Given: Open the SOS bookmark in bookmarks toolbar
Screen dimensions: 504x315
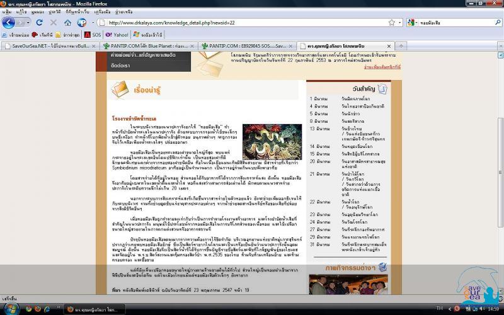Looking at the screenshot, I should point(92,35).
